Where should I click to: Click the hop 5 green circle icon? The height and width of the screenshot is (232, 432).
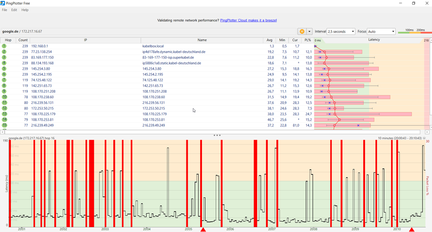(4, 69)
